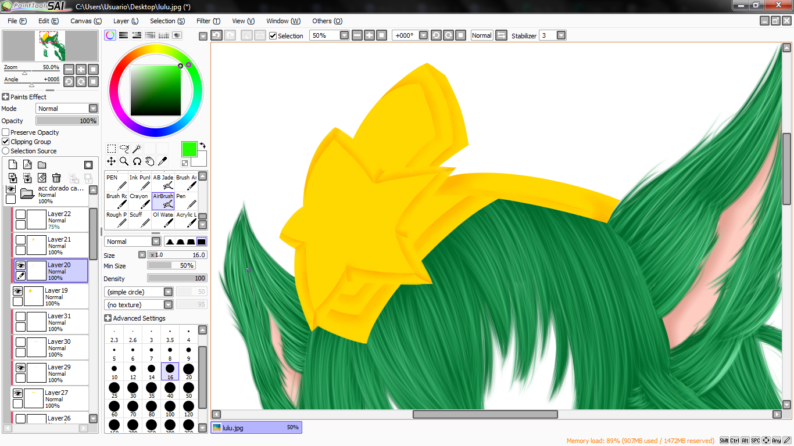794x446 pixels.
Task: Create a new linework layer
Action: (27, 165)
